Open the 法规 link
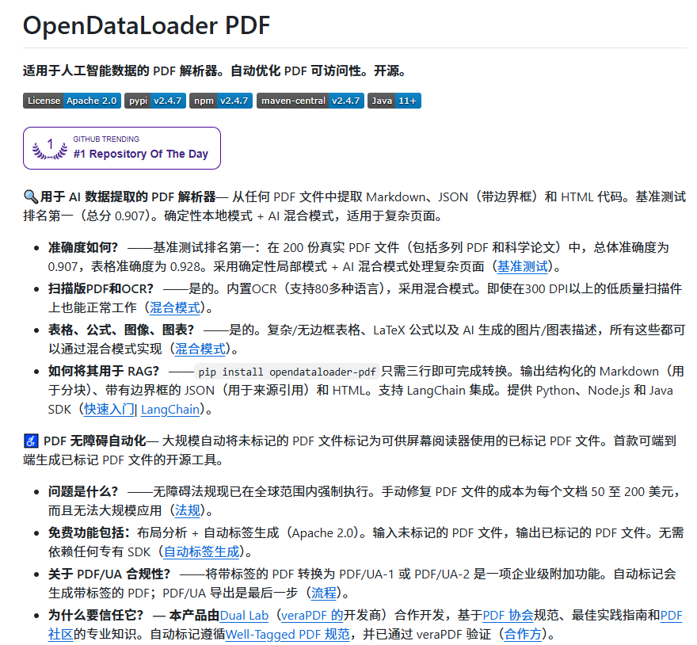Viewport: 697px width, 645px height. [187, 510]
